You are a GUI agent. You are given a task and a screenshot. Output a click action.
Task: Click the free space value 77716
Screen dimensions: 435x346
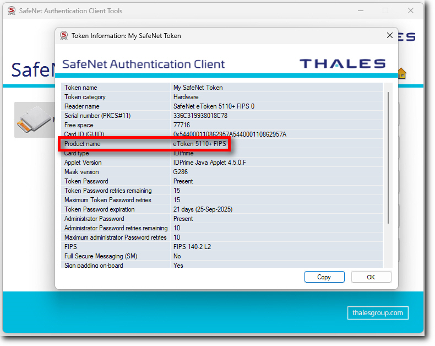[182, 125]
